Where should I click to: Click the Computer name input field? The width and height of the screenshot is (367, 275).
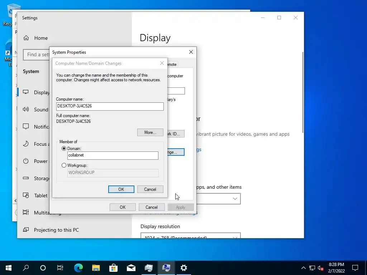coord(110,106)
